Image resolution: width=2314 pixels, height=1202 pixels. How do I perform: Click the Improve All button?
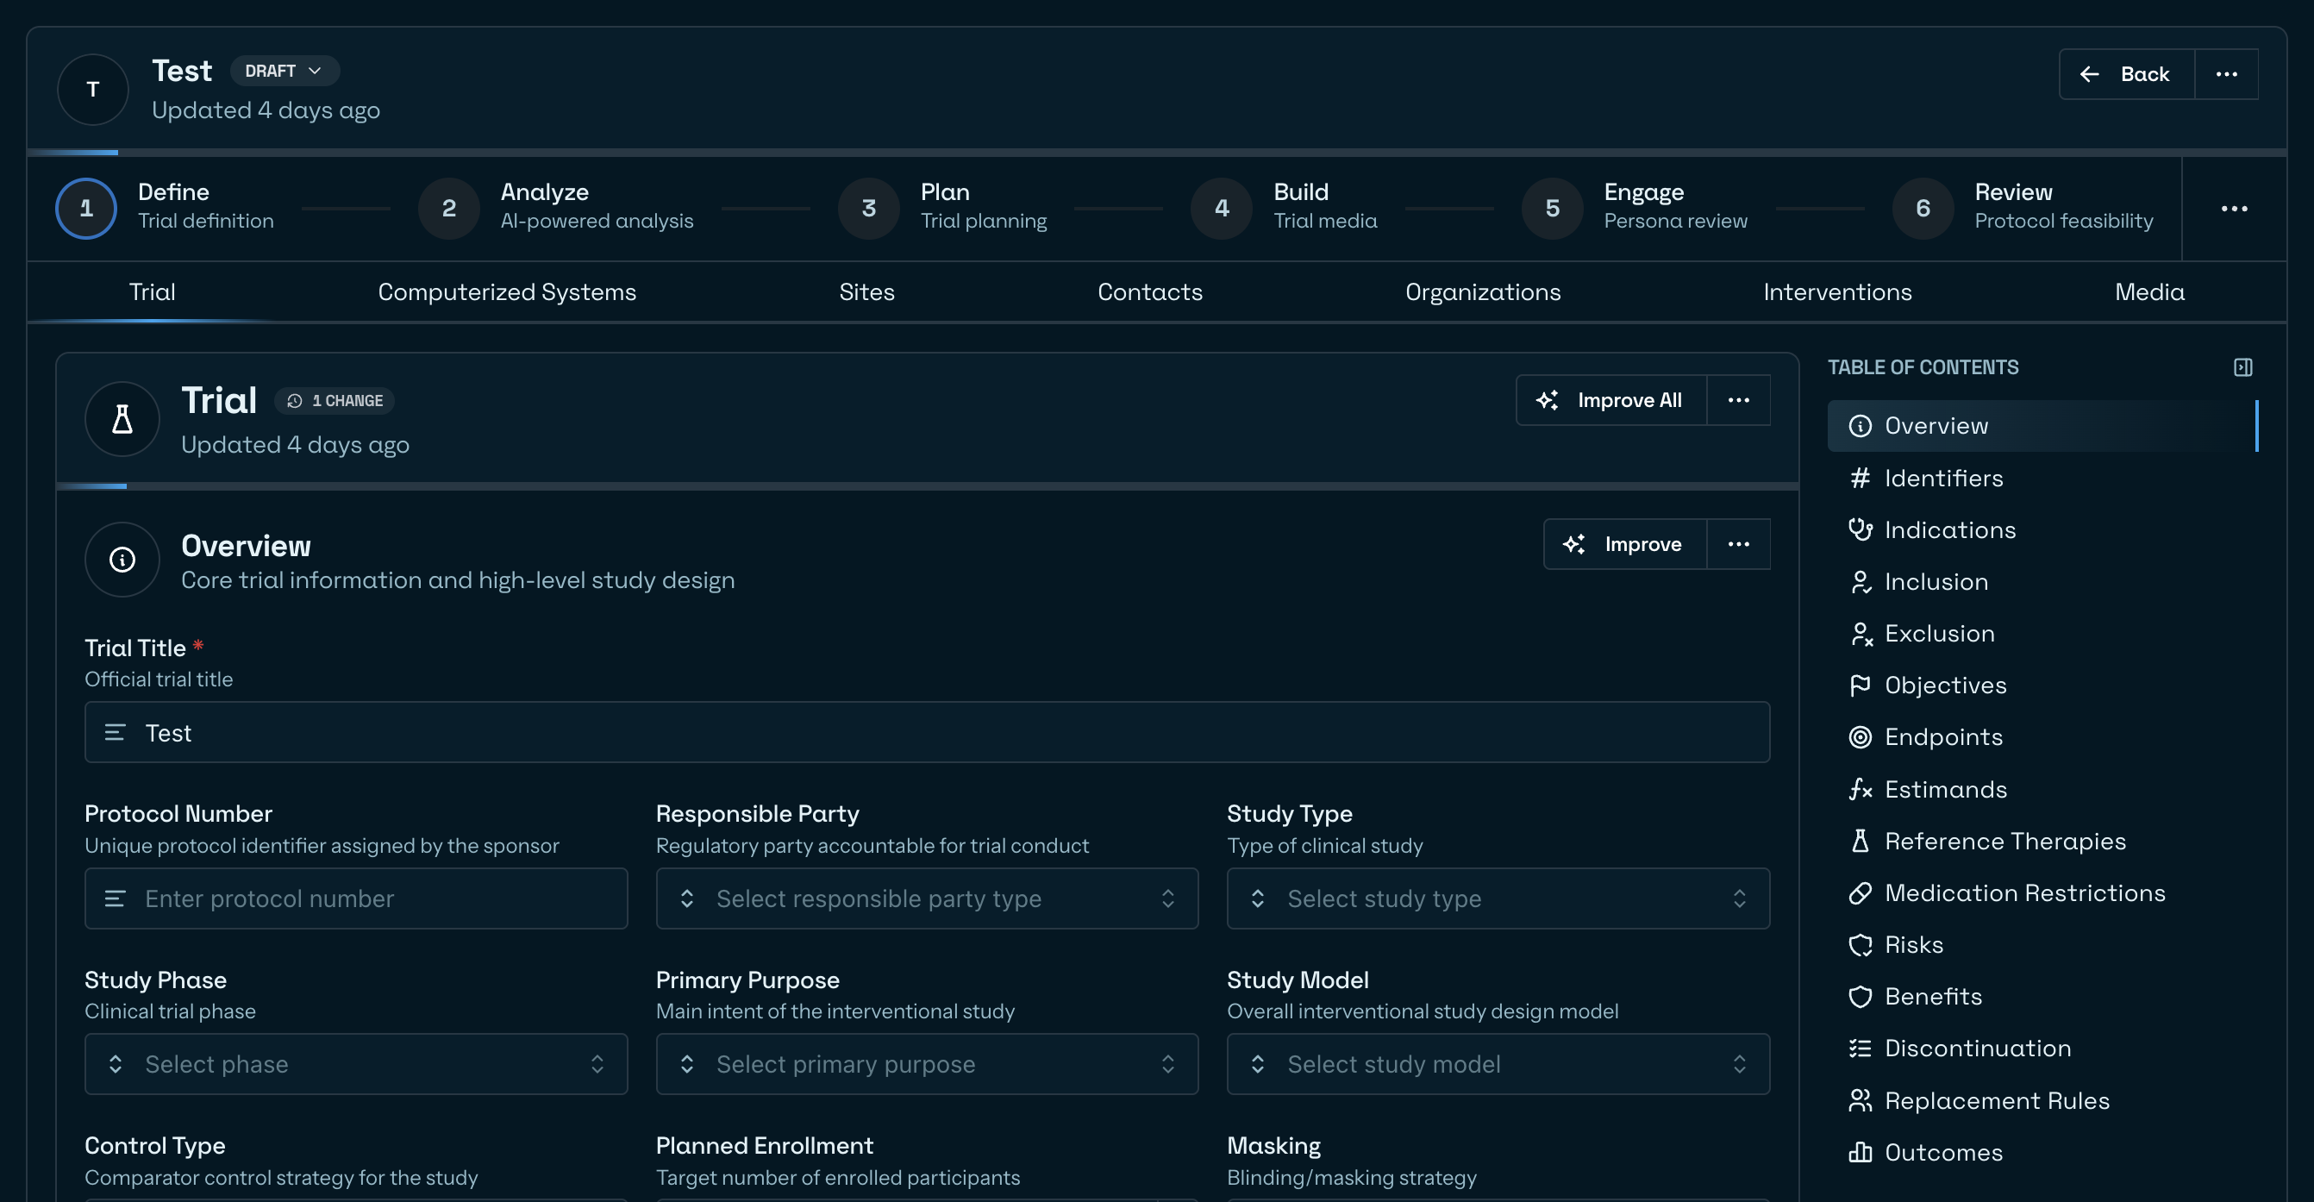(1611, 401)
